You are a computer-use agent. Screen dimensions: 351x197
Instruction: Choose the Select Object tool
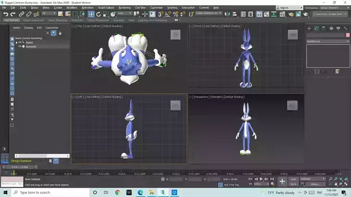[60, 15]
